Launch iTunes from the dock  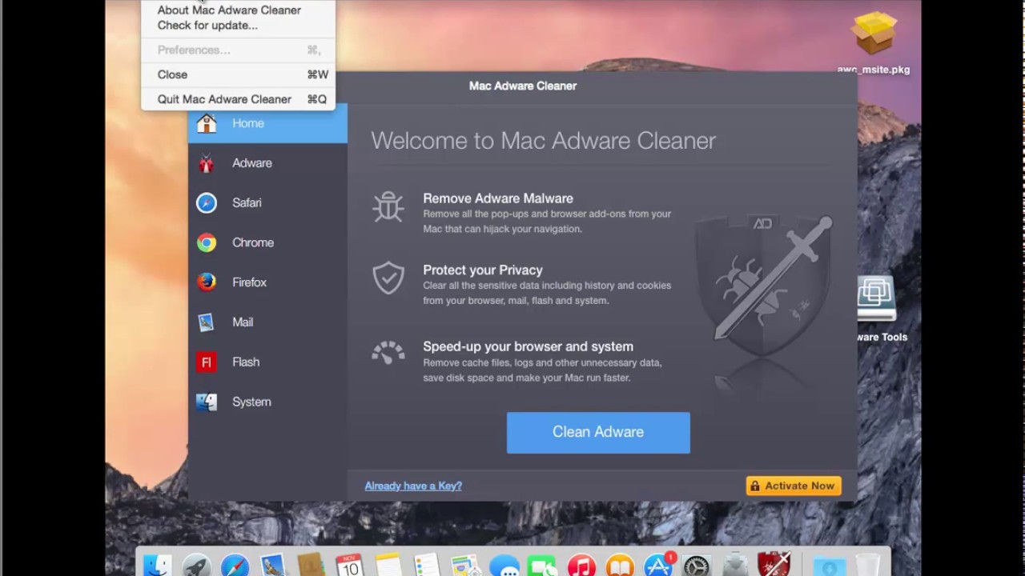(581, 566)
